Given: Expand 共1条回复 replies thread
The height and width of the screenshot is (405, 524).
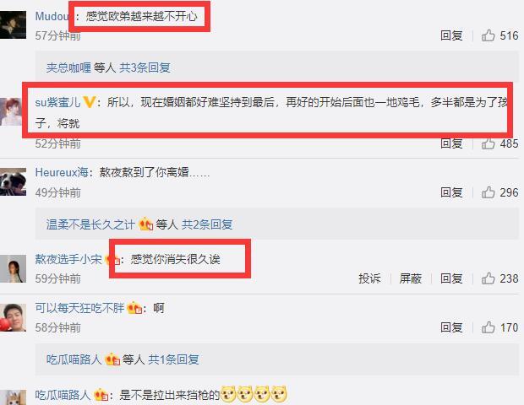Looking at the screenshot, I should point(174,359).
